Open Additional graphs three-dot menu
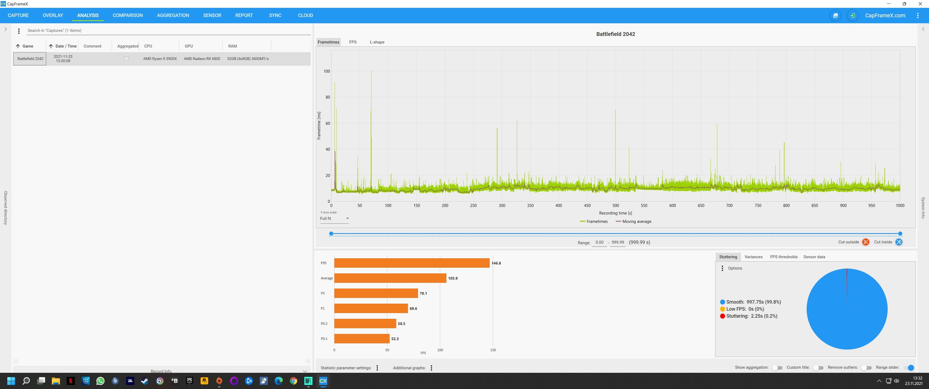Screen dimensions: 929x389 click(431, 368)
